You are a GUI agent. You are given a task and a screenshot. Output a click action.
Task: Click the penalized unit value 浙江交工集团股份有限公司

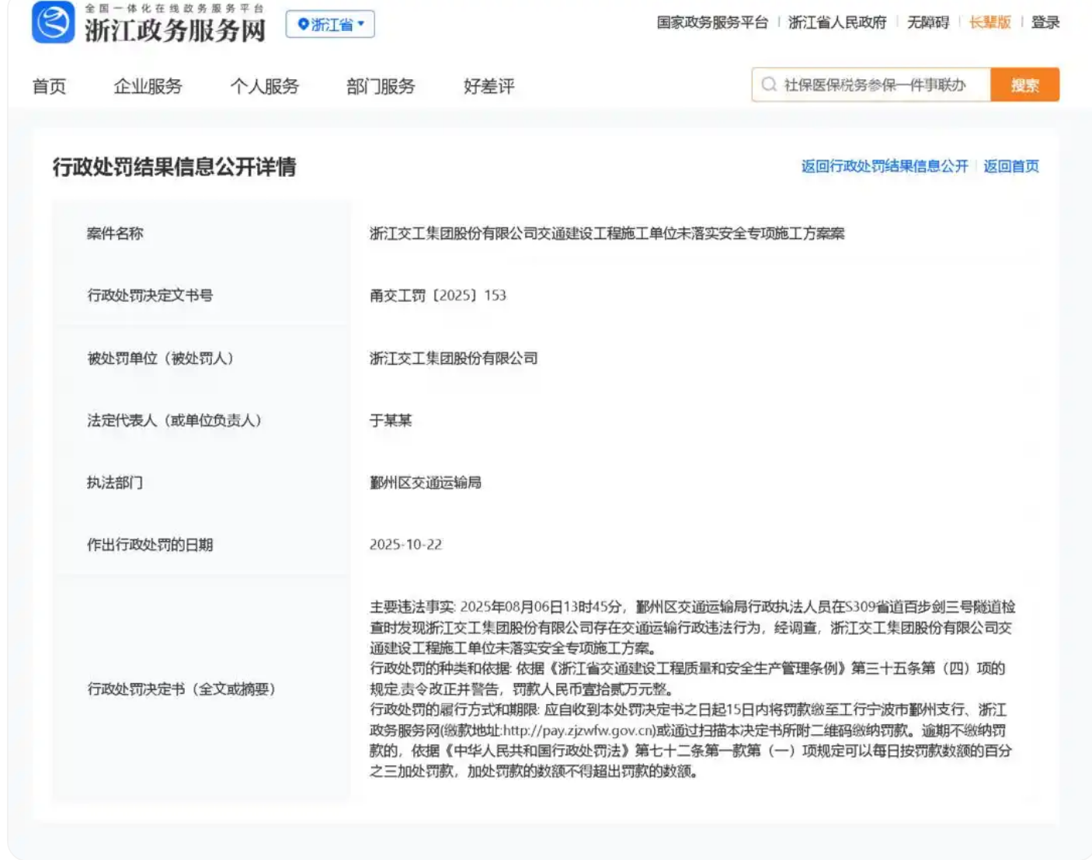coord(454,359)
